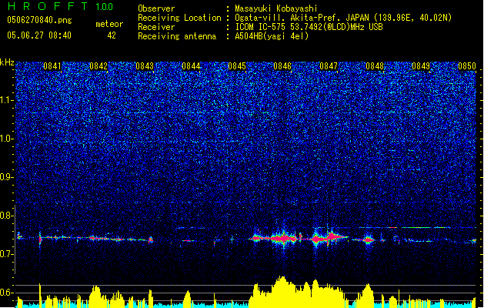
Task: Click the 'Receiver' label
Action: pos(156,27)
